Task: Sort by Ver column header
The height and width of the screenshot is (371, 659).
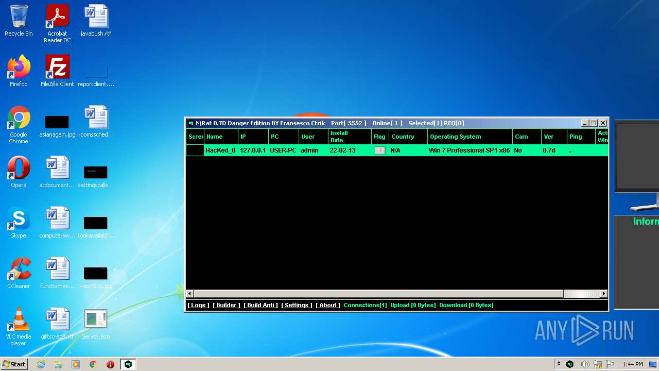Action: 554,137
